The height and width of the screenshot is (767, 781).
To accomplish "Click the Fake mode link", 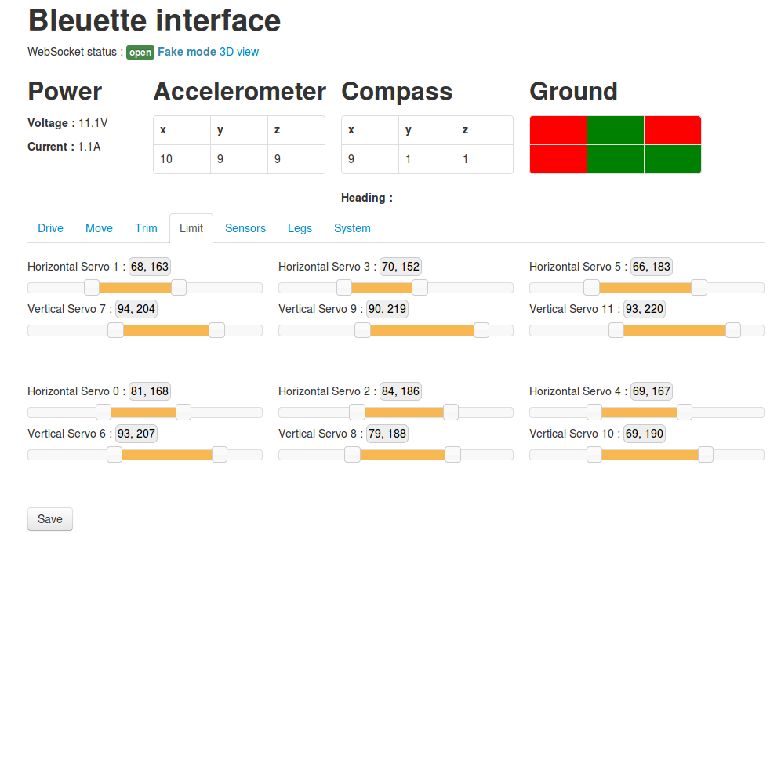I will click(187, 52).
